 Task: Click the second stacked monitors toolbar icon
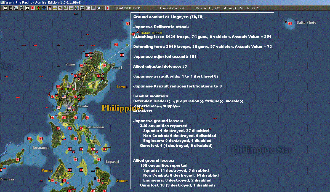click(22, 8)
